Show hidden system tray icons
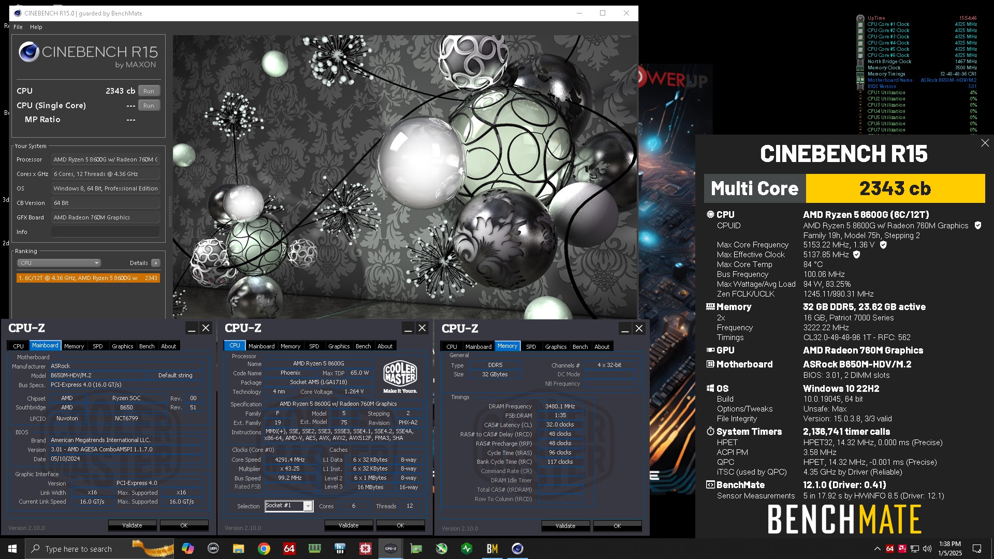 [877, 549]
